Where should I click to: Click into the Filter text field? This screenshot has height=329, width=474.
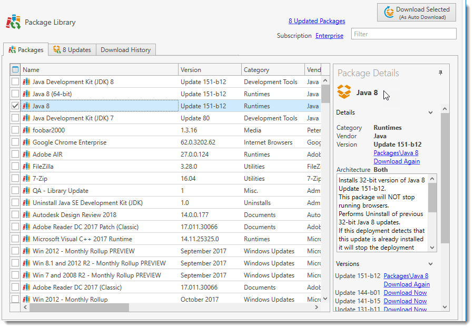403,34
